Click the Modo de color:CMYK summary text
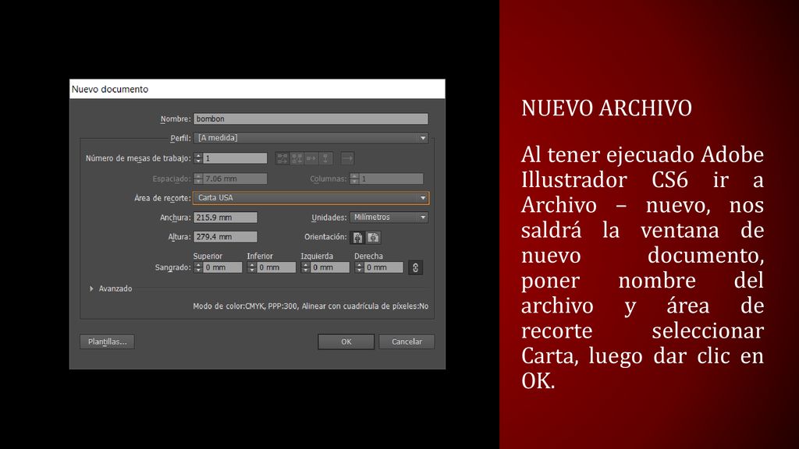The image size is (799, 449). (x=311, y=306)
